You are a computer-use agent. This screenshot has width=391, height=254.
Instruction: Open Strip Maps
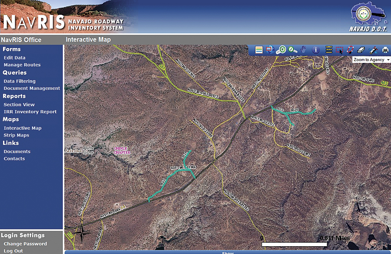16,135
